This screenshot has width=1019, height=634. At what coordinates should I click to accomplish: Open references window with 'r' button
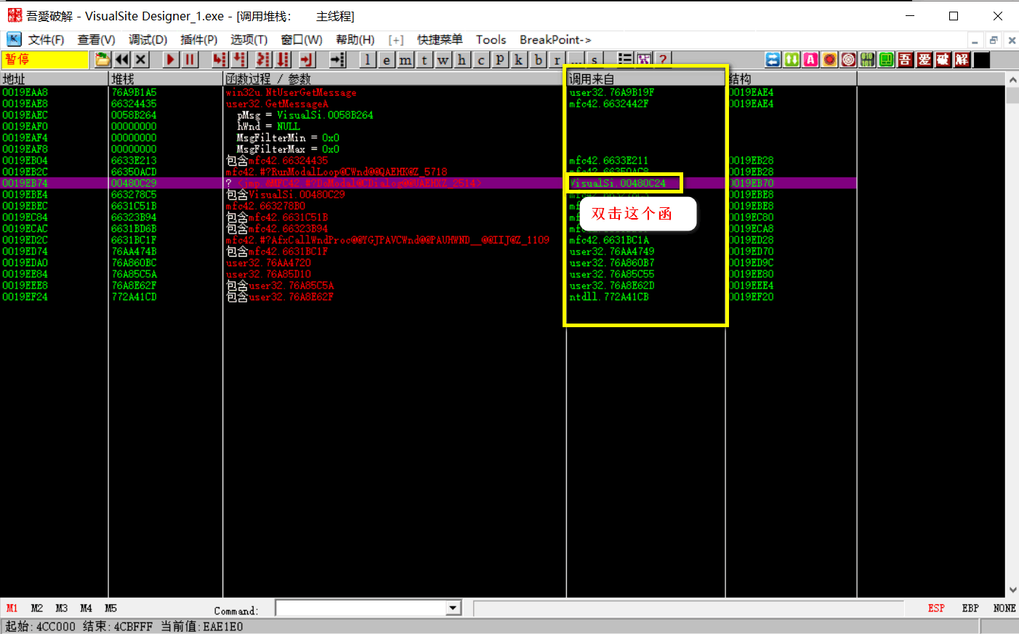[x=557, y=60]
